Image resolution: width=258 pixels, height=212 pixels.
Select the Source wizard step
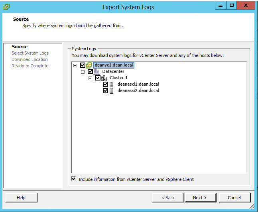point(20,47)
